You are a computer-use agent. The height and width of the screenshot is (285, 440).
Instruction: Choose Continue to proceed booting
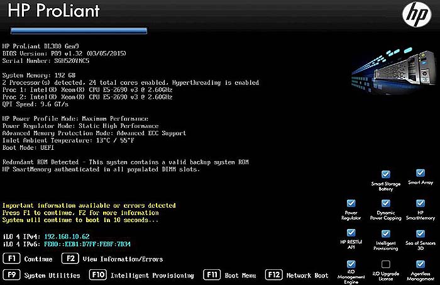[38, 259]
